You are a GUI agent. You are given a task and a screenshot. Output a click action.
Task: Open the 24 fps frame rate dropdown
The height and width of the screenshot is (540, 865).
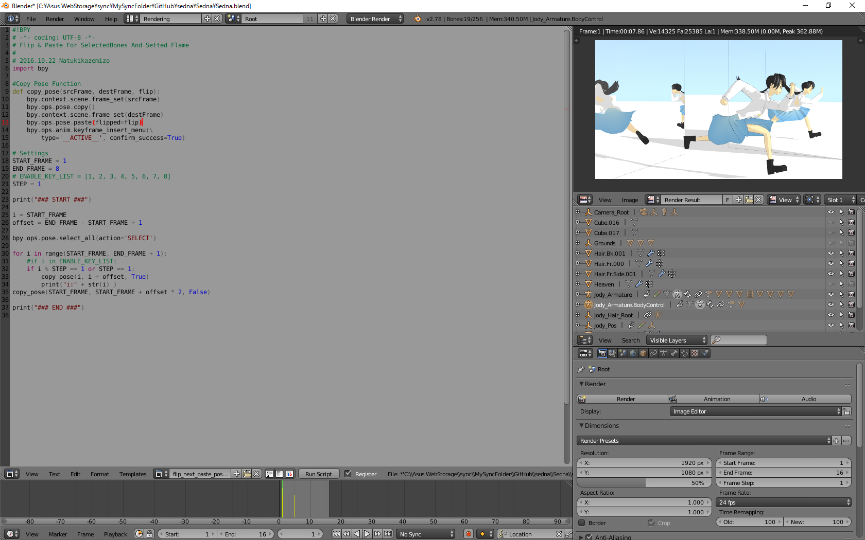(784, 502)
